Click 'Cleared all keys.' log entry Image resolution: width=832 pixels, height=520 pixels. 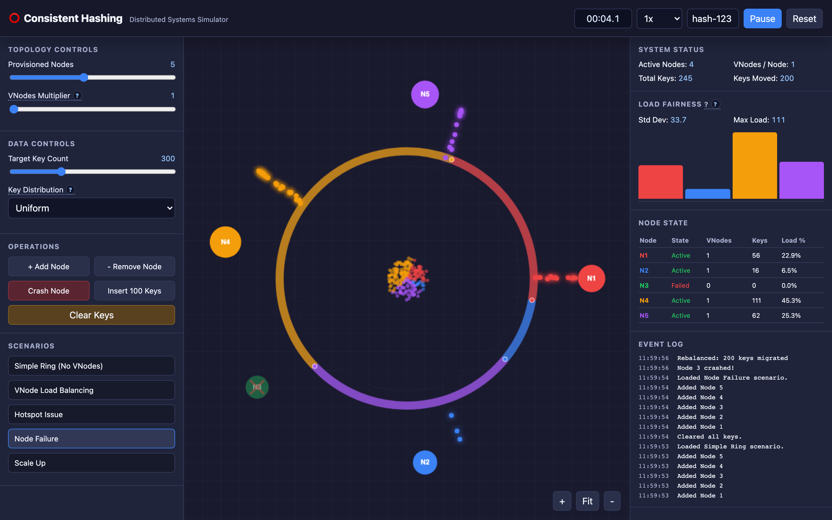point(709,437)
